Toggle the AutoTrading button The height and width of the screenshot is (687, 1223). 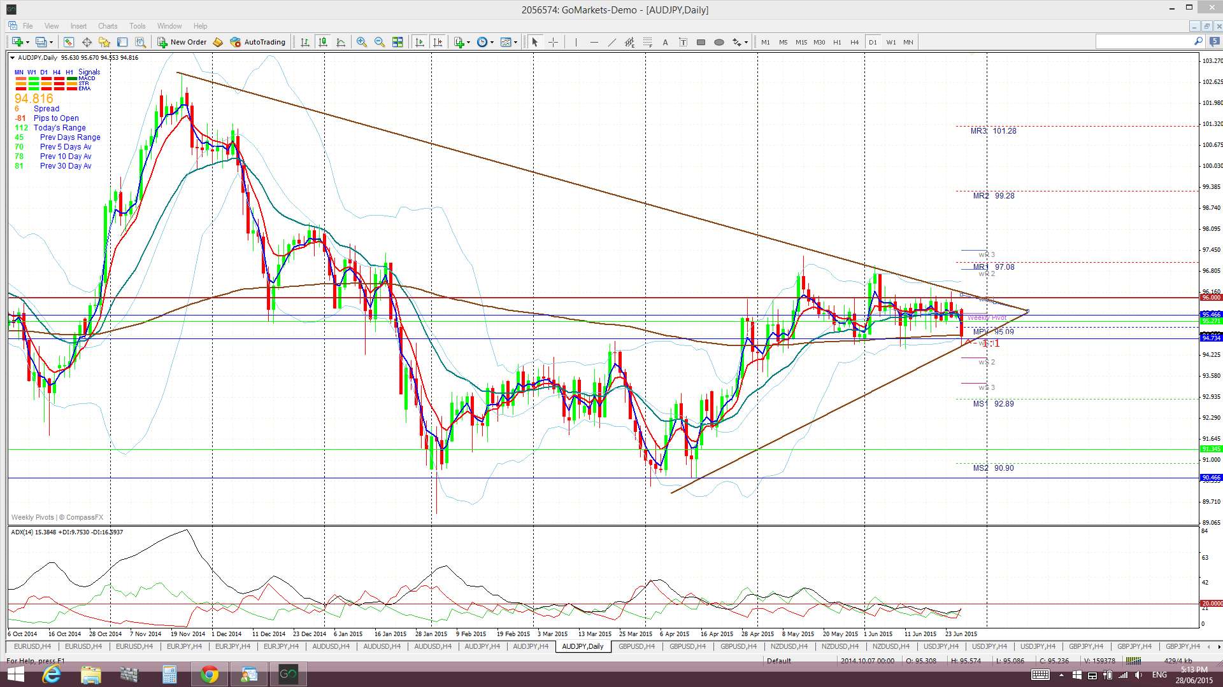258,42
